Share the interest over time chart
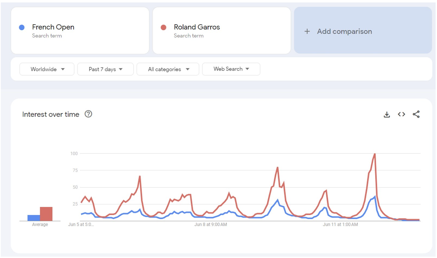This screenshot has width=437, height=258. [416, 114]
